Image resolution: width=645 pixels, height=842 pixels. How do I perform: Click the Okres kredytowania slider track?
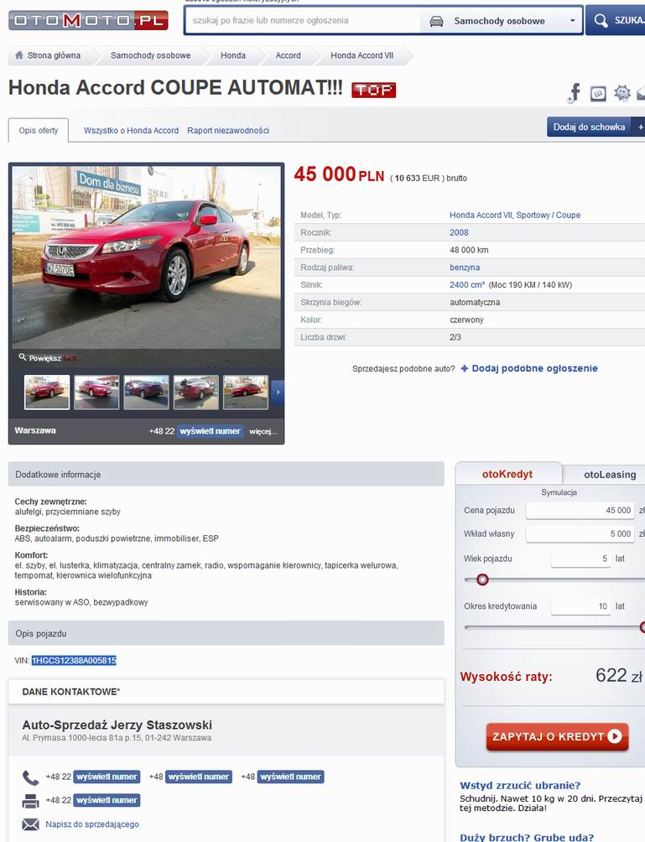[x=554, y=627]
